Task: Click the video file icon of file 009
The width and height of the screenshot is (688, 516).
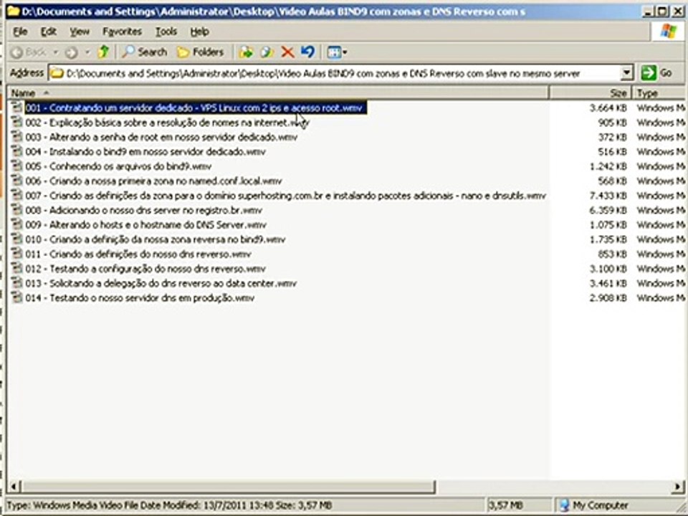Action: 16,224
